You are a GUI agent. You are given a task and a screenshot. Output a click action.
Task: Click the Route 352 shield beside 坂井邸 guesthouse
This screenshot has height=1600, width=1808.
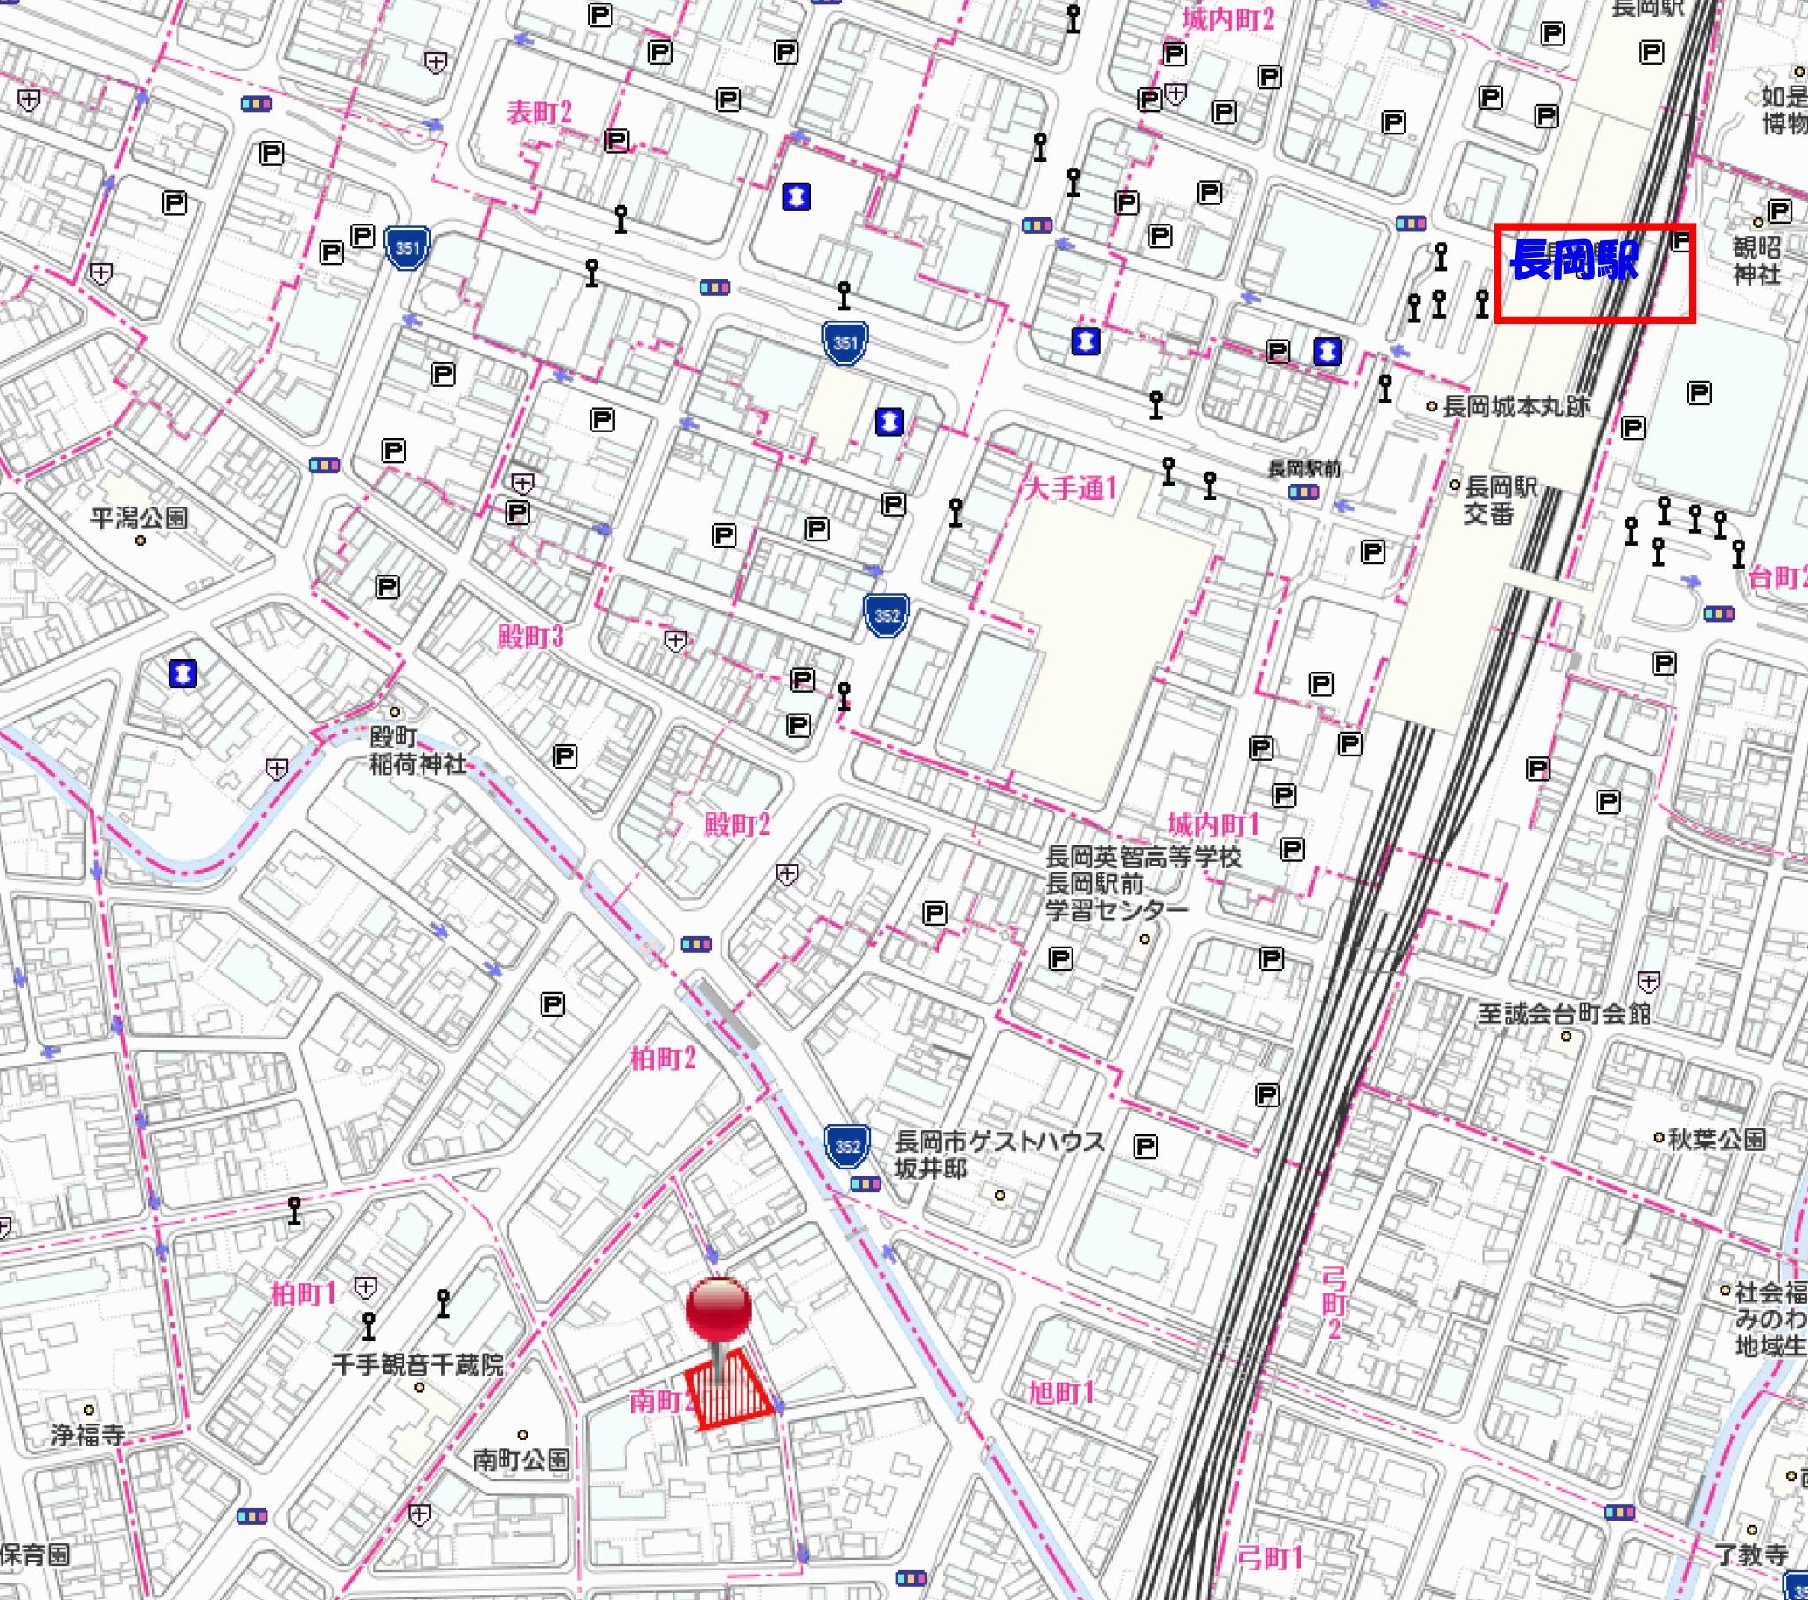pyautogui.click(x=846, y=1147)
